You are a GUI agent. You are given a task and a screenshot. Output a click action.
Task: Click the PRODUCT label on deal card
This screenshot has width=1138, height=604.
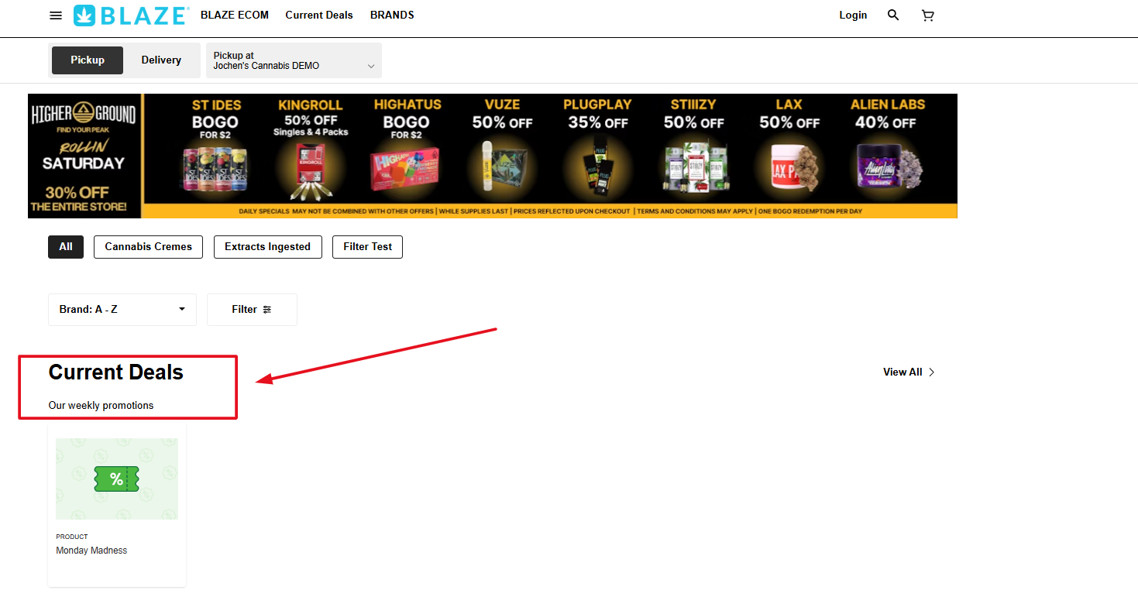click(x=72, y=537)
